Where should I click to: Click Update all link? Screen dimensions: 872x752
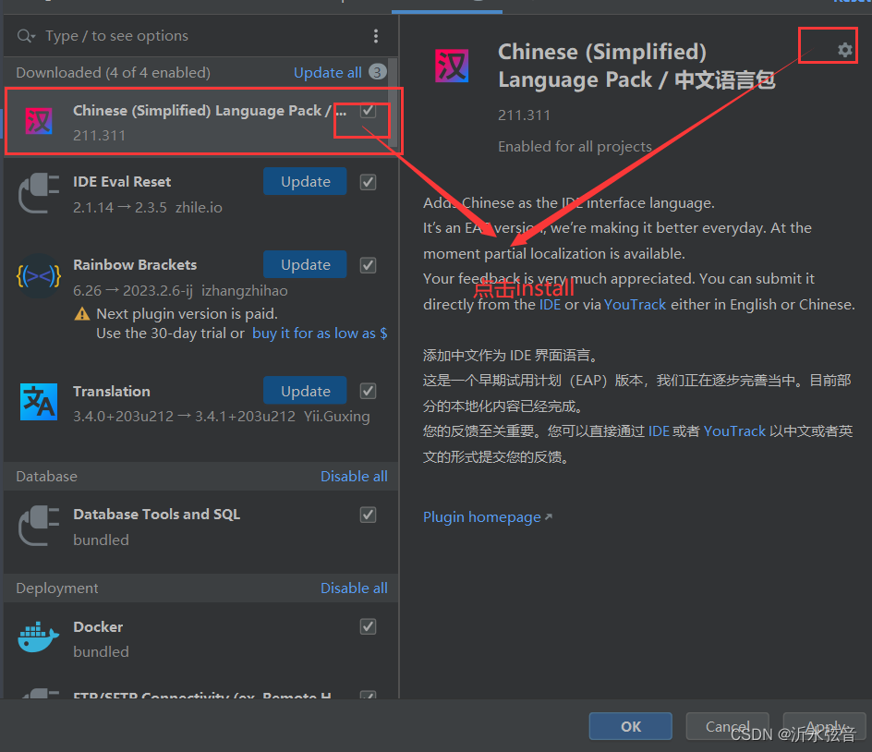coord(328,73)
